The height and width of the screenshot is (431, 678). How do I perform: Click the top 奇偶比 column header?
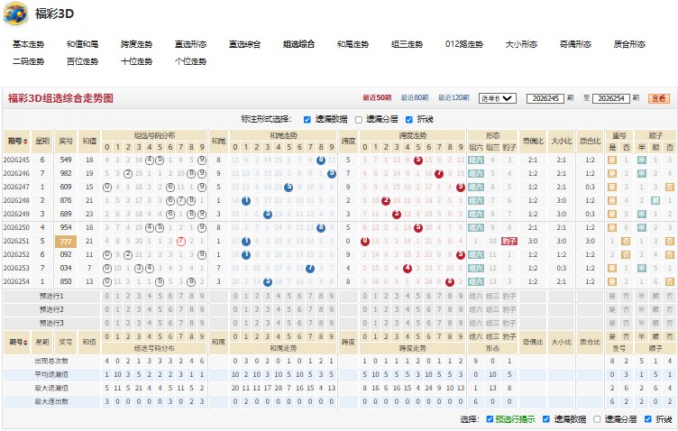[533, 142]
